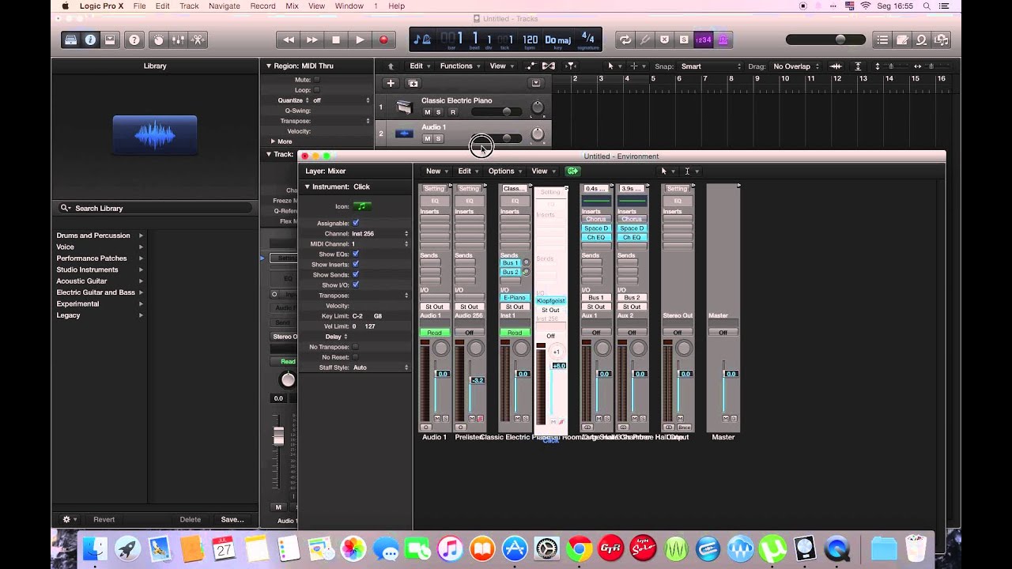The height and width of the screenshot is (569, 1012).
Task: Start playback with the Play button
Action: coord(360,40)
